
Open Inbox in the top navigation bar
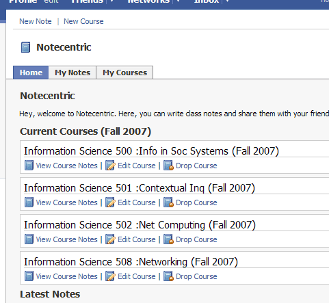(207, 1)
